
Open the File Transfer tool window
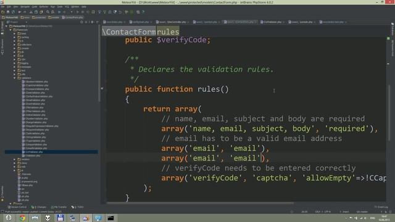click(59, 207)
